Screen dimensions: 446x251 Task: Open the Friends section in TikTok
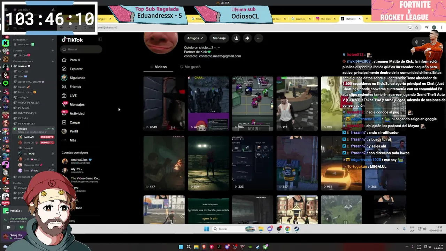(71, 87)
